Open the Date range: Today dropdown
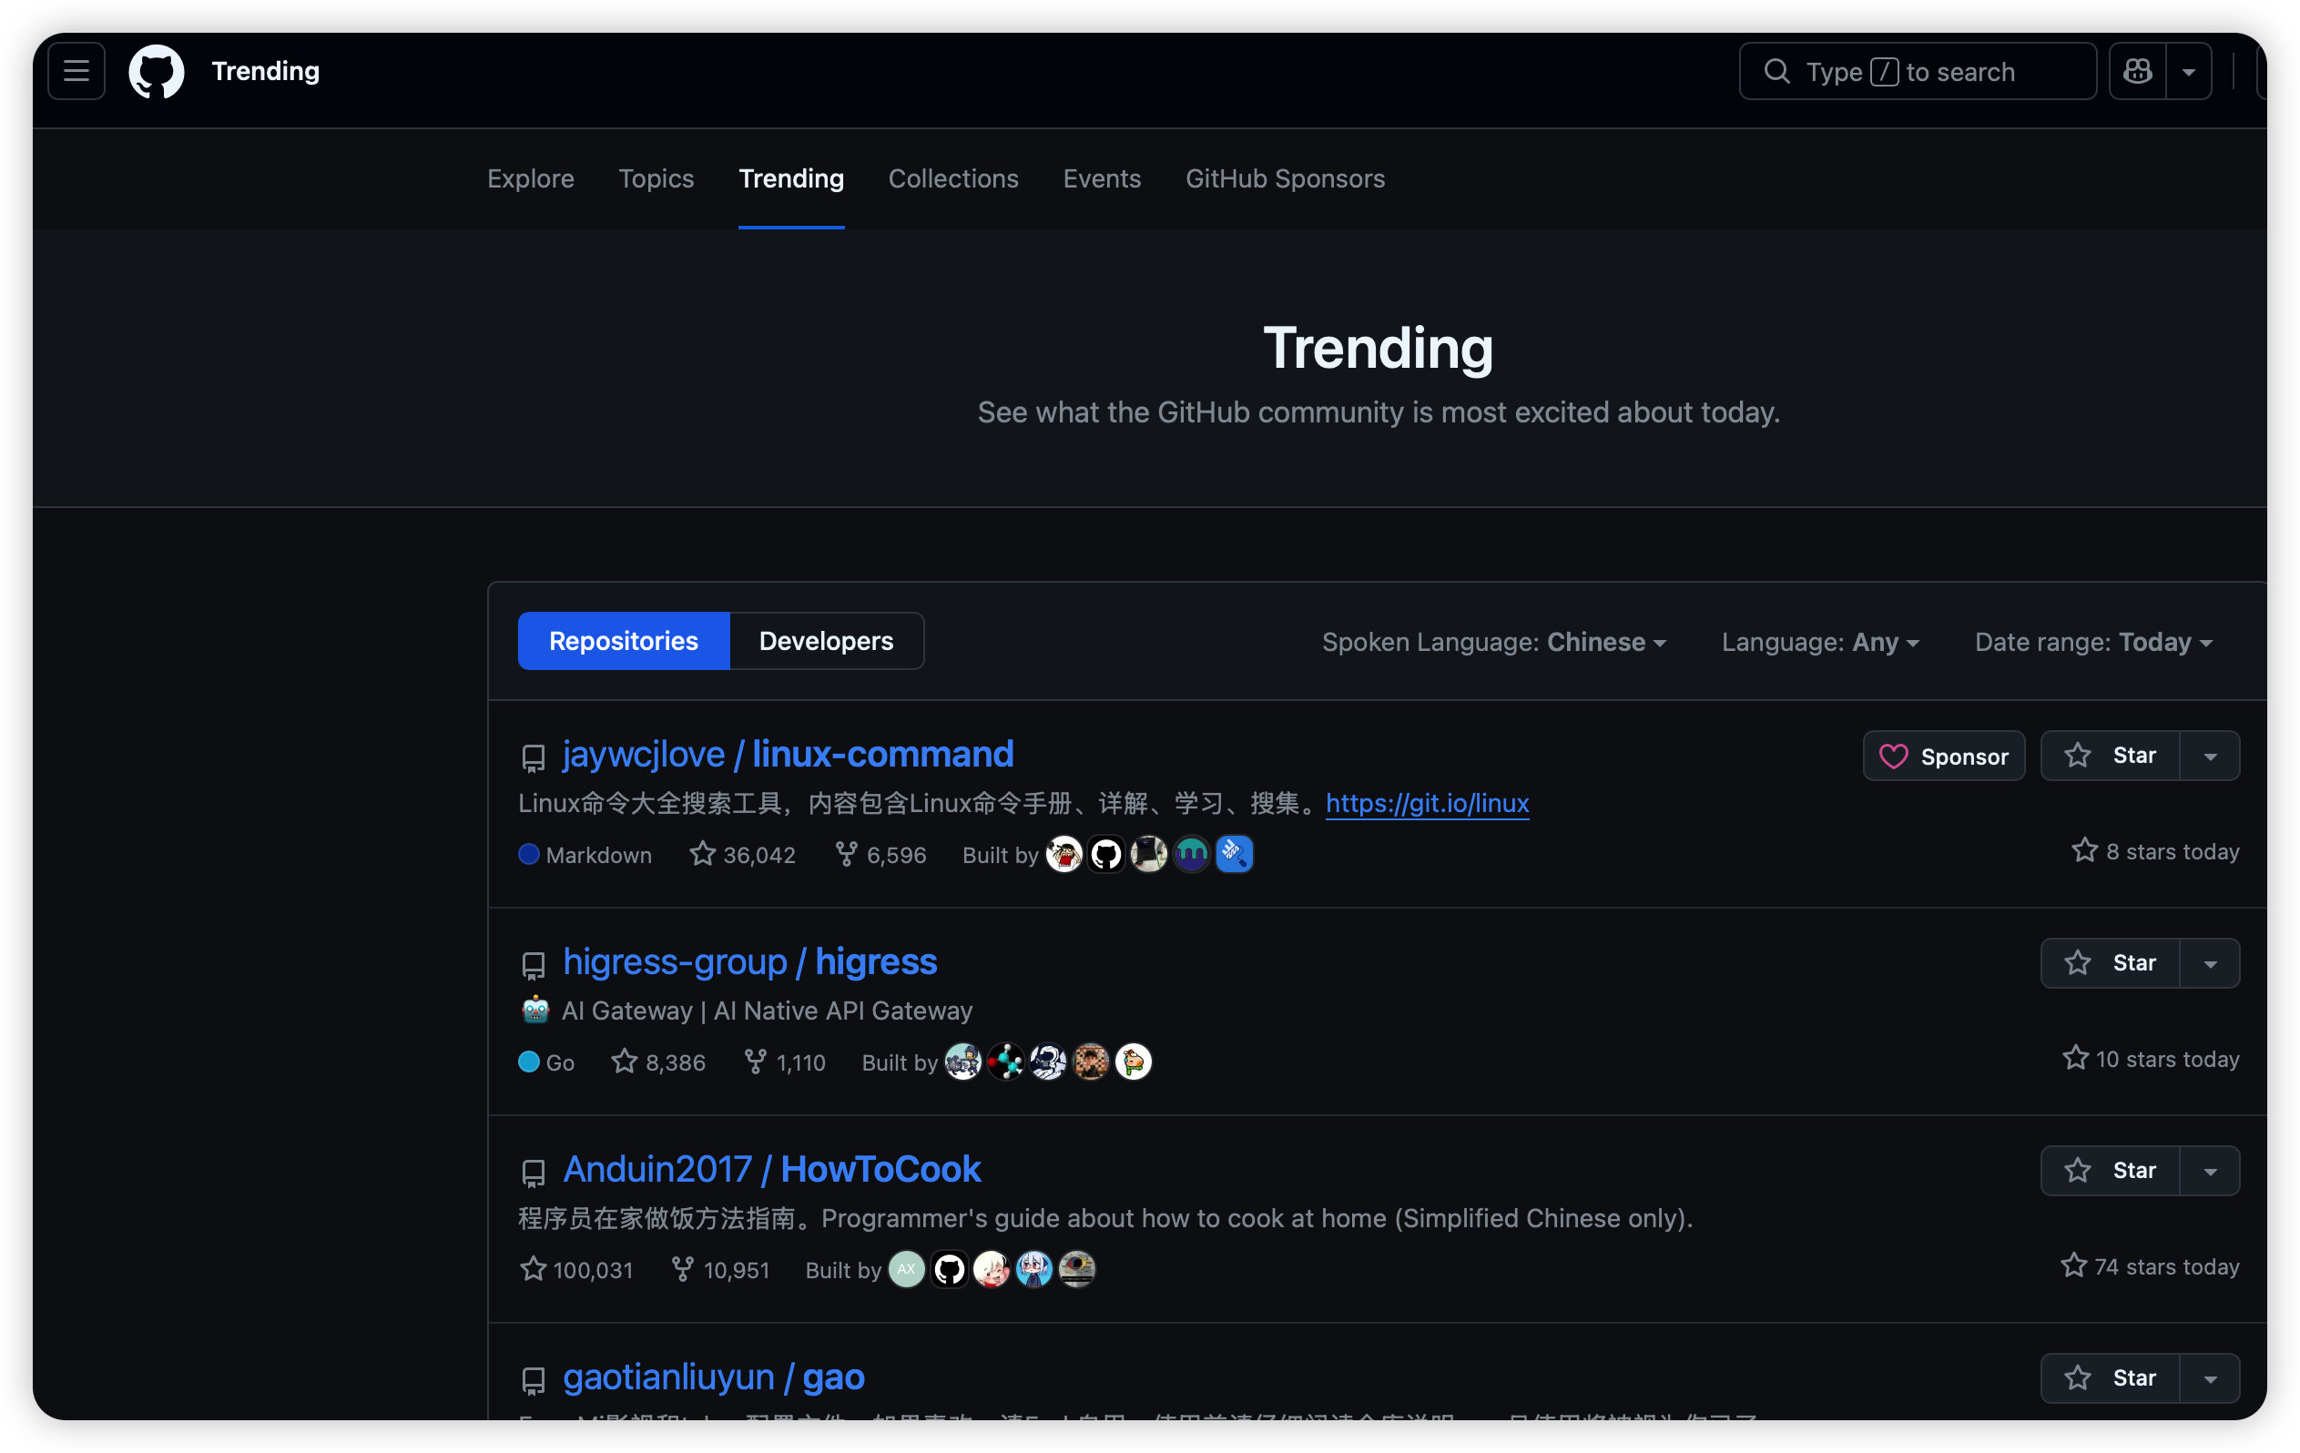The height and width of the screenshot is (1453, 2300). (x=2093, y=642)
